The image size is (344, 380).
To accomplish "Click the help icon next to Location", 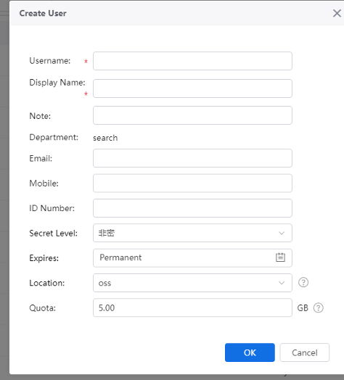I will click(303, 282).
